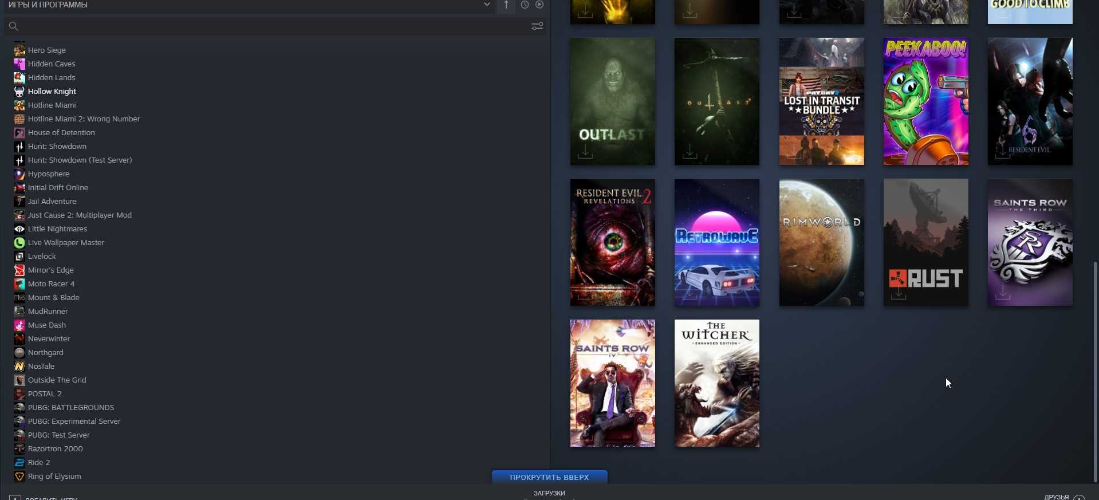Click the Initial Drift Online game icon
This screenshot has height=500, width=1099.
[19, 188]
